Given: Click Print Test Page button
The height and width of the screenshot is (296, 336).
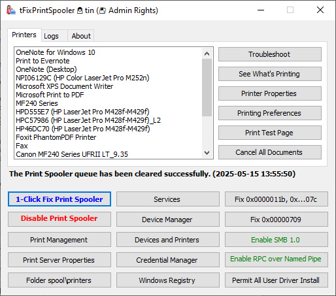Looking at the screenshot, I should [x=270, y=133].
